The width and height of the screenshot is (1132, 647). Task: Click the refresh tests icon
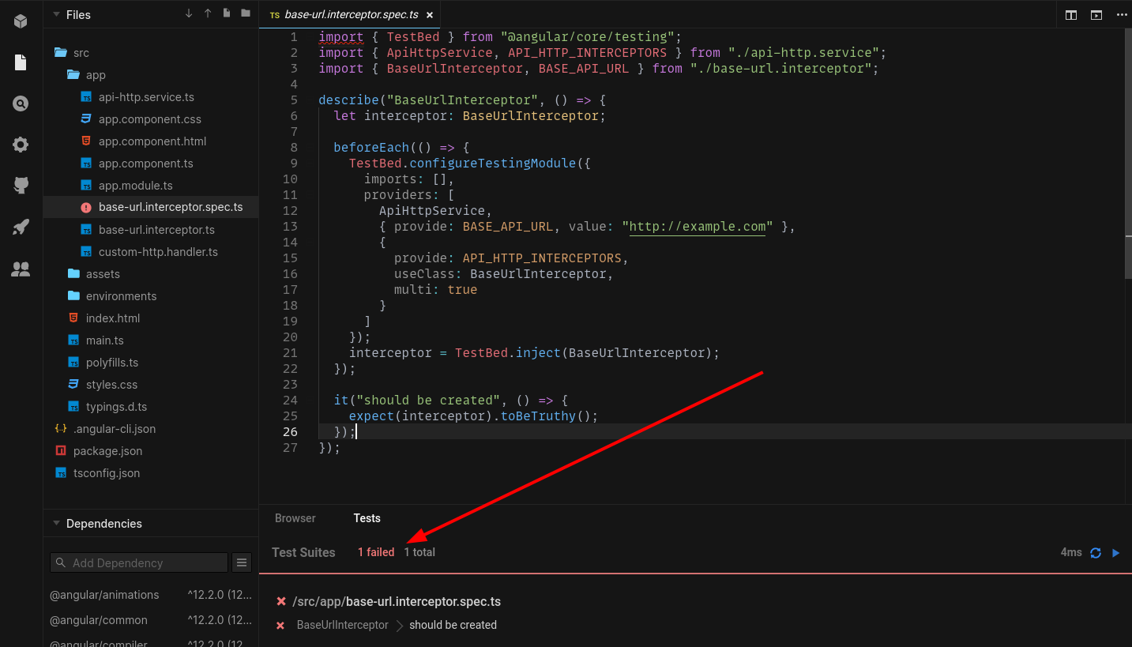(x=1096, y=553)
